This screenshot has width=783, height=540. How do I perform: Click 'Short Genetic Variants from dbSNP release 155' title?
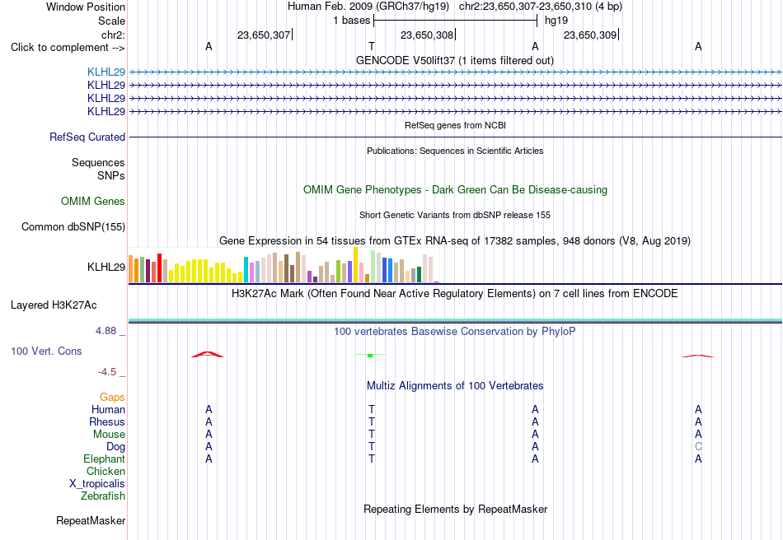[455, 216]
